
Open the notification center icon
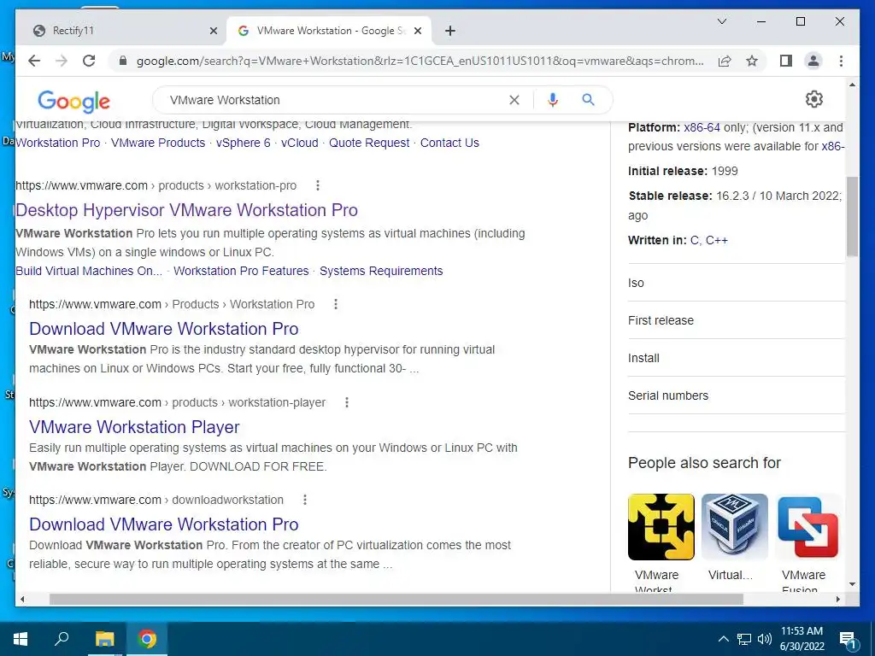[848, 641]
